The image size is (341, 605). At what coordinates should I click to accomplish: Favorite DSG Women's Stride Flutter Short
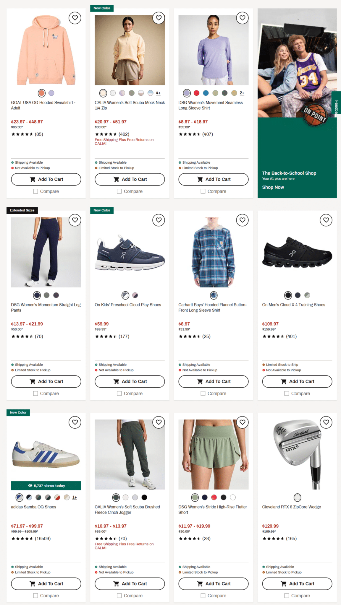pos(242,422)
